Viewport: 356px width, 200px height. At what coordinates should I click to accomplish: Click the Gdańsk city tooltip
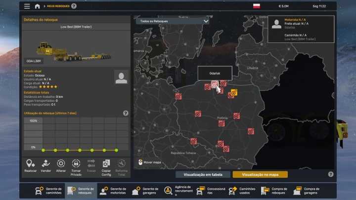click(x=215, y=73)
